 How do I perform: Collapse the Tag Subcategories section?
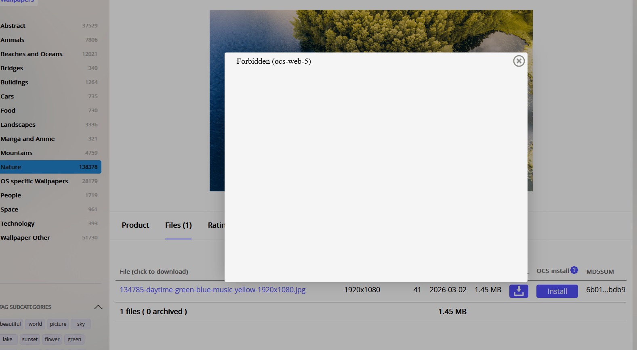[98, 307]
